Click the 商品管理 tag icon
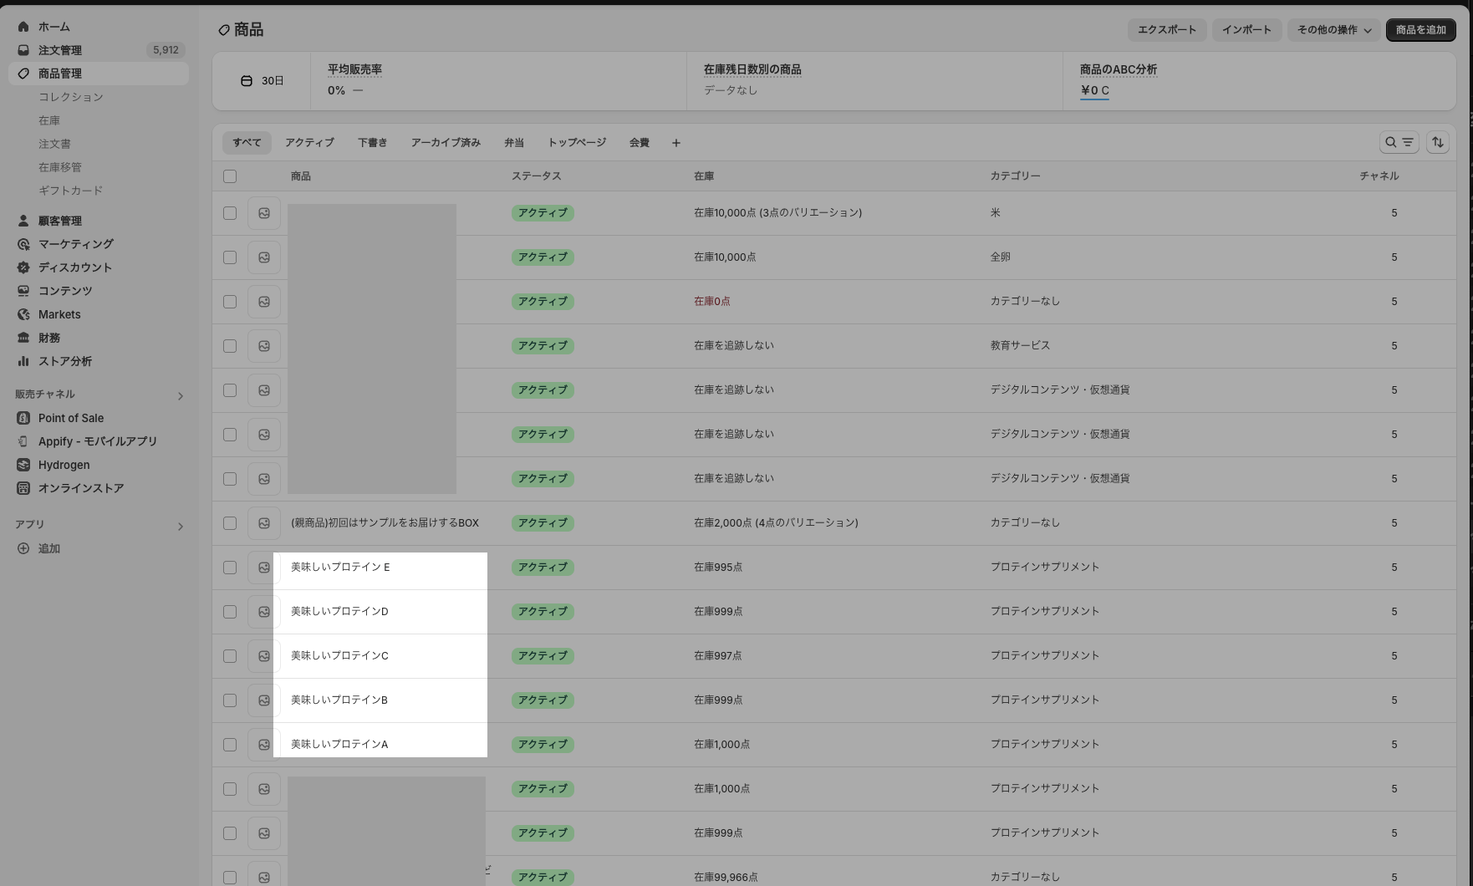Screen dimensions: 1473x886 click(x=23, y=74)
